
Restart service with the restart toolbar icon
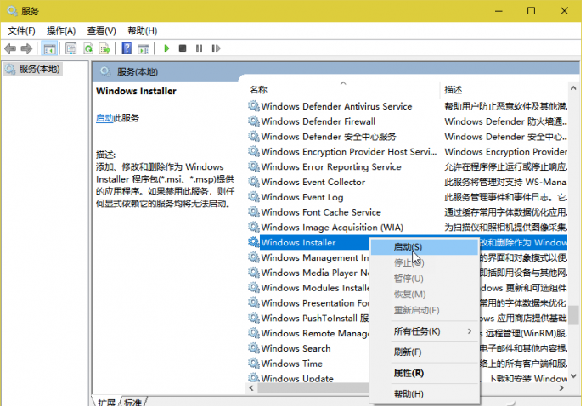(x=216, y=48)
